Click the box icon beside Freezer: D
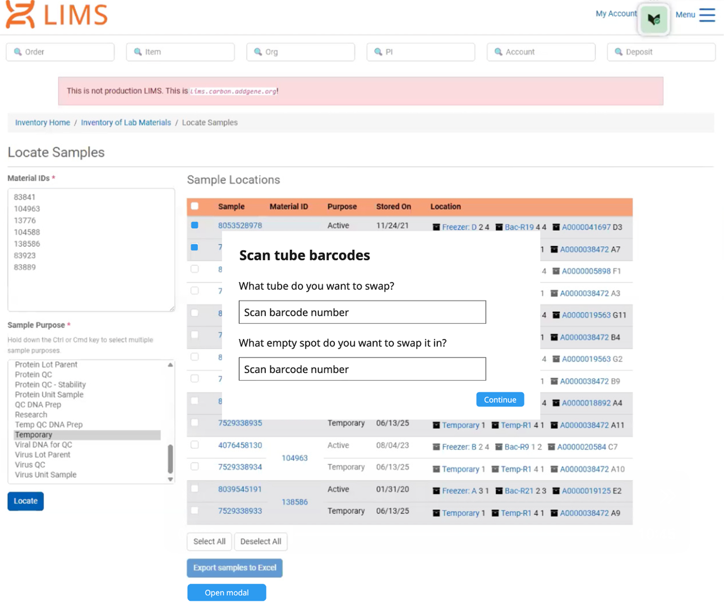Screen dimensions: 724x608 coord(436,227)
